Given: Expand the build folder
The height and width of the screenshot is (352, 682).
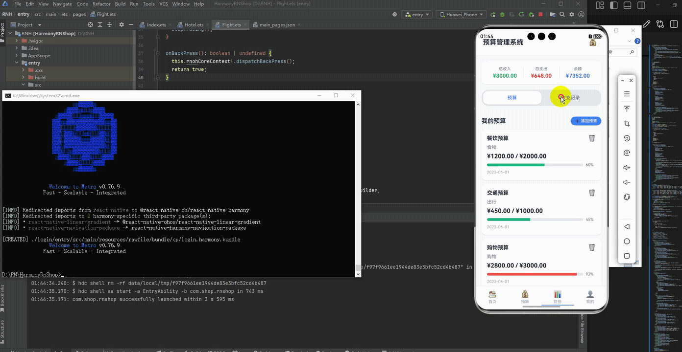Looking at the screenshot, I should pyautogui.click(x=24, y=78).
